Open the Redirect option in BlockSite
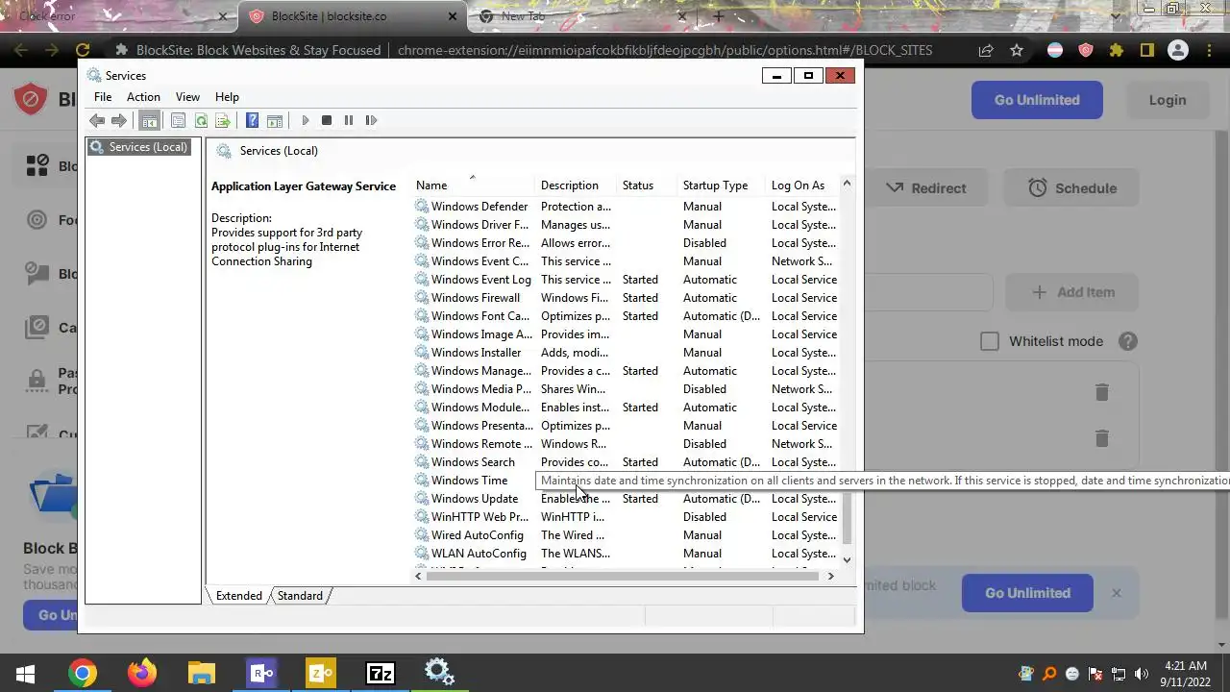Screen dimensions: 1230x692 [925, 188]
